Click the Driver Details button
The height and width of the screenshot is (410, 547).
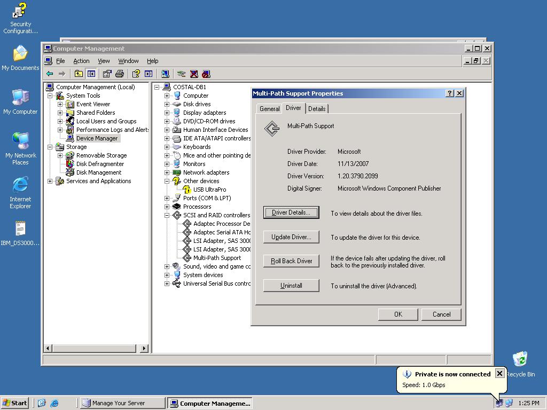point(291,212)
